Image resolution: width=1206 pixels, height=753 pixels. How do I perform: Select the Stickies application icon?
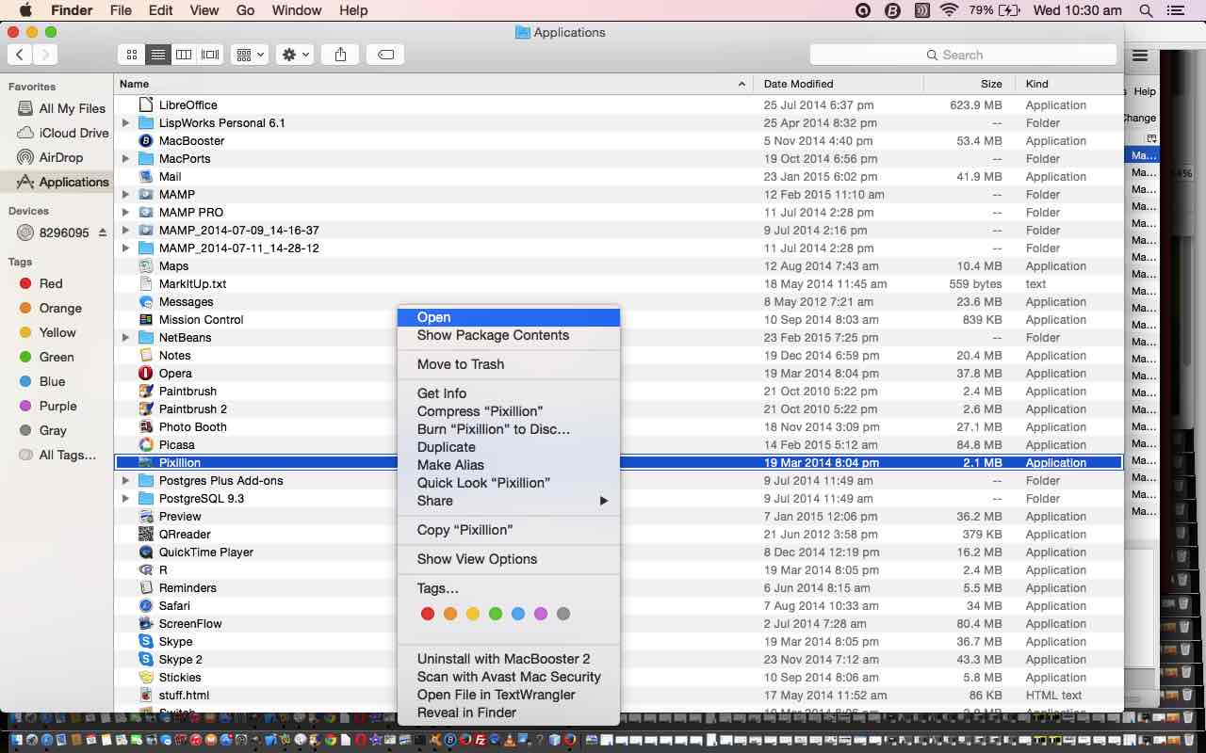click(146, 677)
